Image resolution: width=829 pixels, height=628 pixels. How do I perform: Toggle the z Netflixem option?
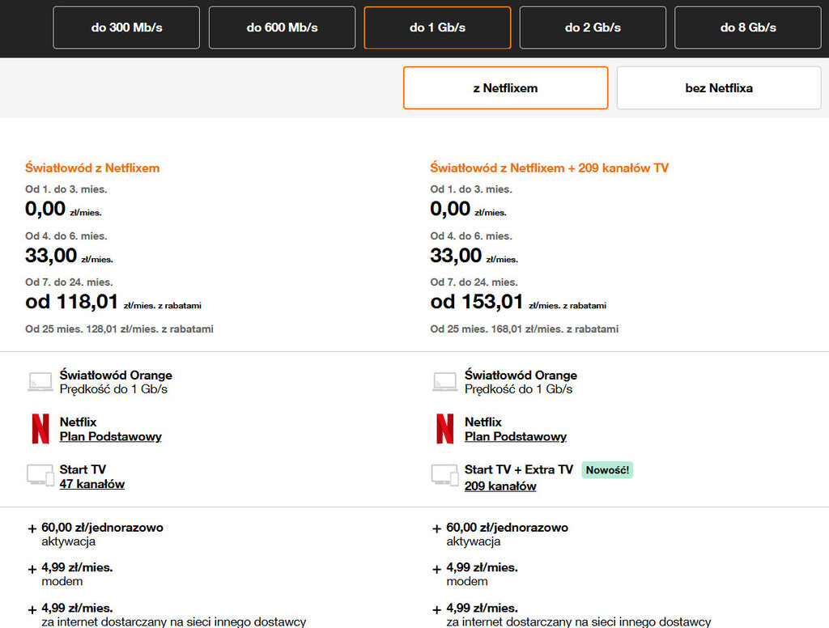pos(505,87)
